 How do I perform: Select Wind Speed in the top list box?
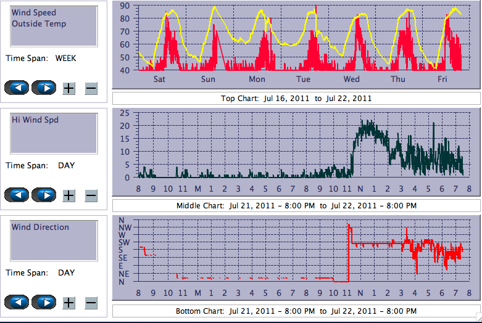click(33, 13)
